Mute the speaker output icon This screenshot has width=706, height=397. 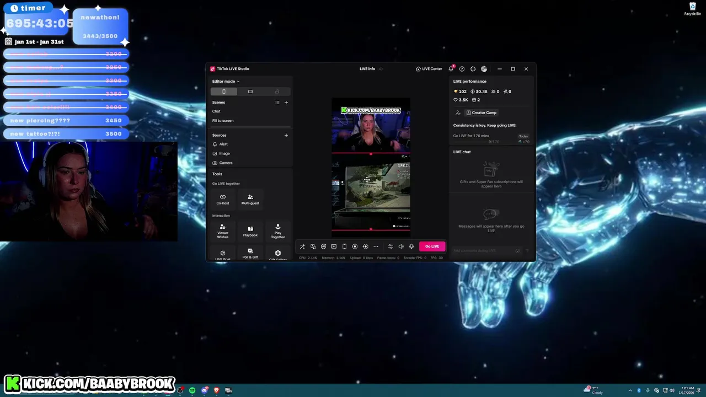401,246
